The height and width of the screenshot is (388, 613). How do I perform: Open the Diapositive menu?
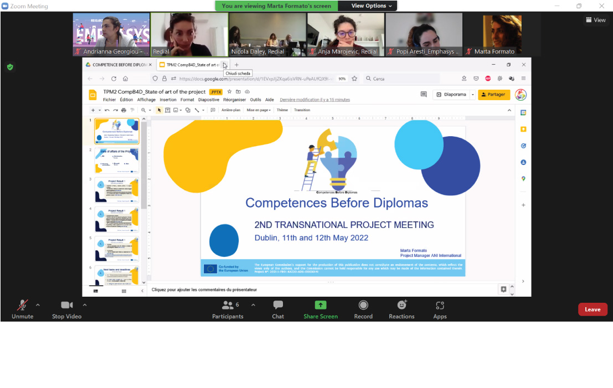209,100
